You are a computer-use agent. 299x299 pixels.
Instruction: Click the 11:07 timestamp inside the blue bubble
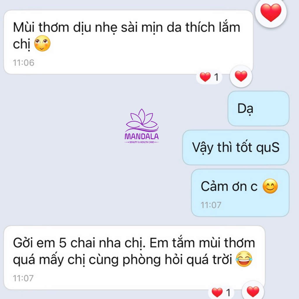coord(211,205)
